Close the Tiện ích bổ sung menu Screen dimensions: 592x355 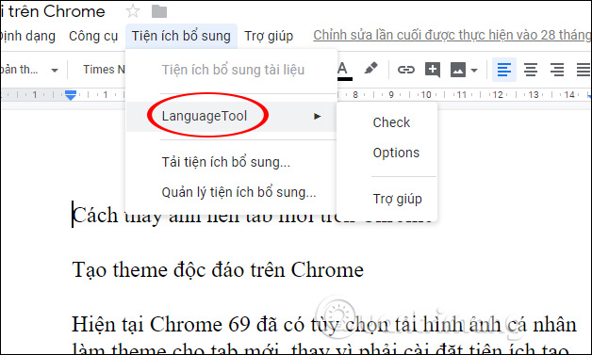click(181, 36)
